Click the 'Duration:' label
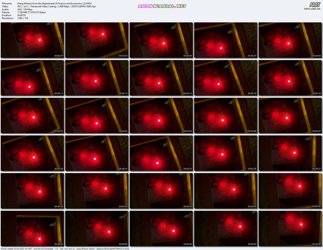Viewport: 323px width, 250px height. point(7,15)
